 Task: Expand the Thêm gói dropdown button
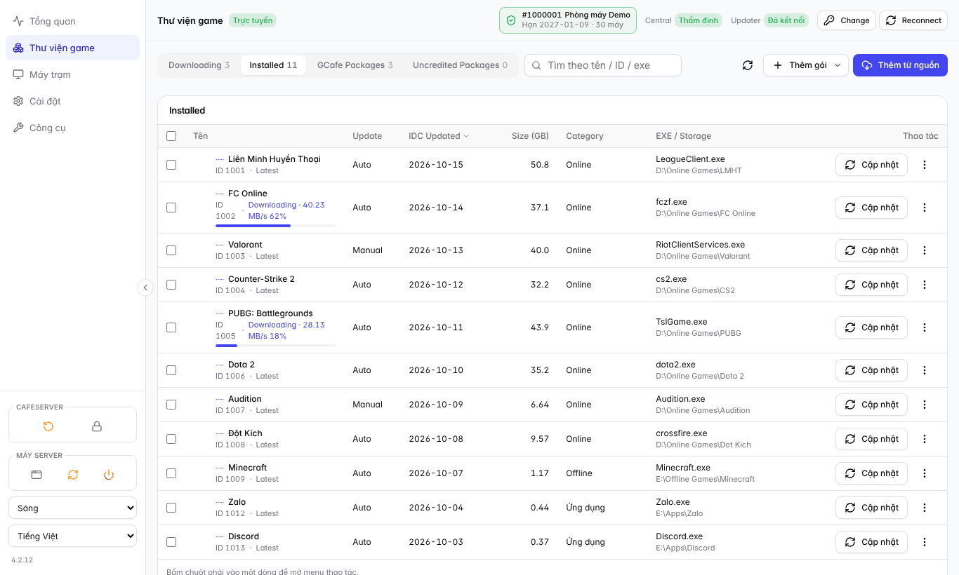pyautogui.click(x=806, y=65)
